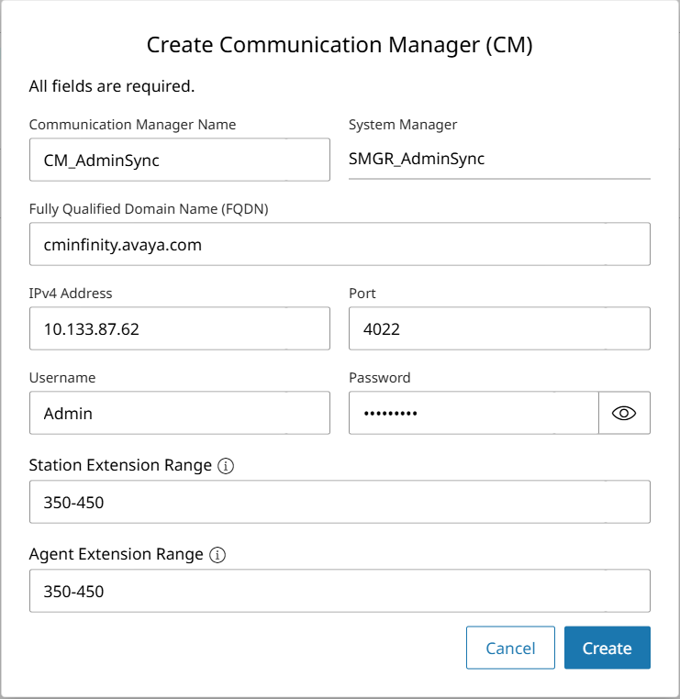Screen dimensions: 680x699
Task: Click the 'Create Communication Manager (CM)' title
Action: (340, 45)
